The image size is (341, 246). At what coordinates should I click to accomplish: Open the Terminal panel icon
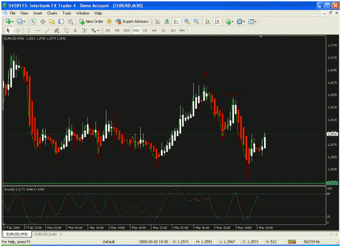tap(61, 21)
